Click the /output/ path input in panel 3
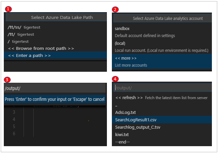This screenshot has height=153, width=218. click(55, 88)
